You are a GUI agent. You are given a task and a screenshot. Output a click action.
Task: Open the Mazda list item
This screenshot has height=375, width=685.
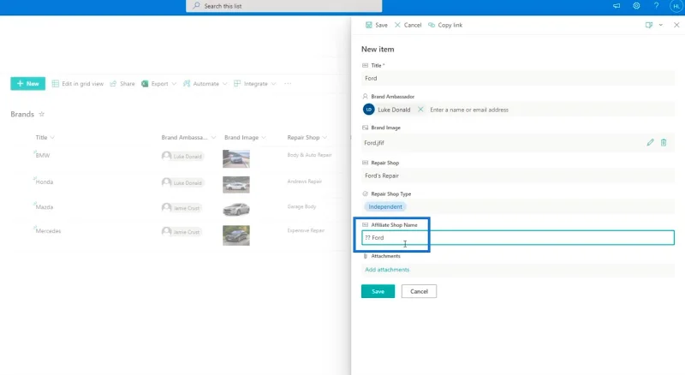pyautogui.click(x=45, y=207)
